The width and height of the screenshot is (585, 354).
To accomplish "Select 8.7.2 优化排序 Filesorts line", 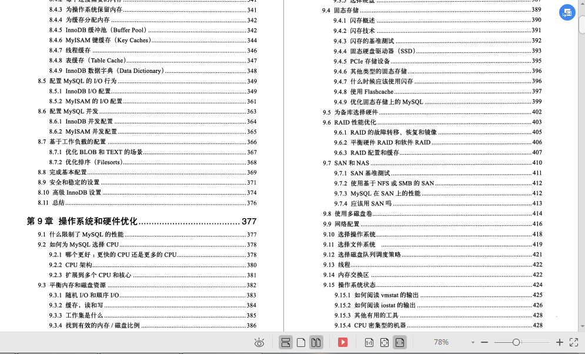I will pyautogui.click(x=153, y=162).
